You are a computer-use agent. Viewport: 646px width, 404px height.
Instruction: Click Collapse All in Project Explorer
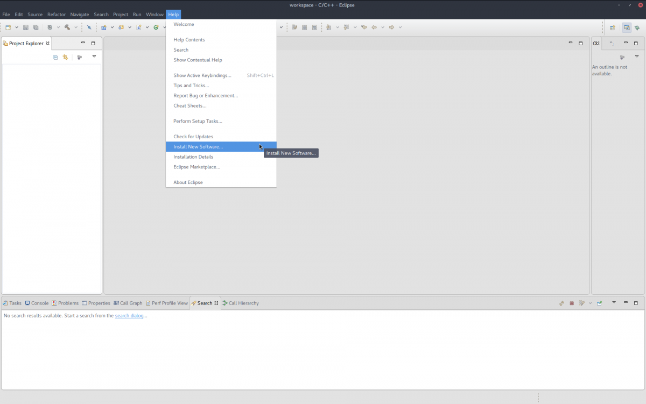pyautogui.click(x=55, y=57)
